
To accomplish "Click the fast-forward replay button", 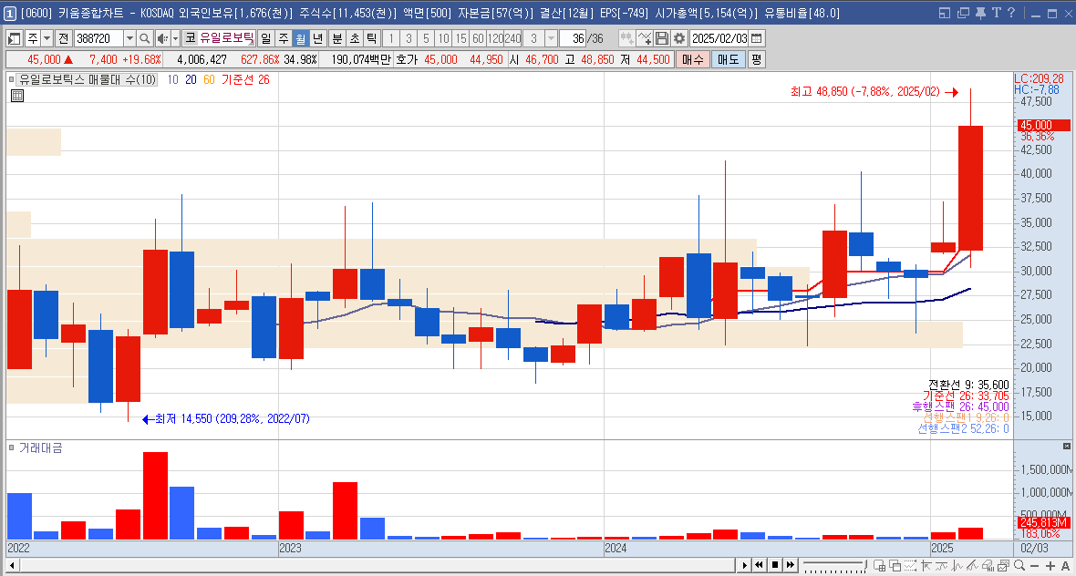I will (791, 565).
